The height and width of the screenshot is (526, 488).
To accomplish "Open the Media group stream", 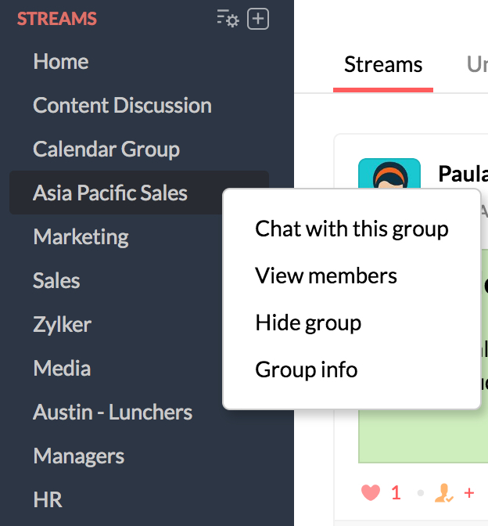I will coord(62,369).
